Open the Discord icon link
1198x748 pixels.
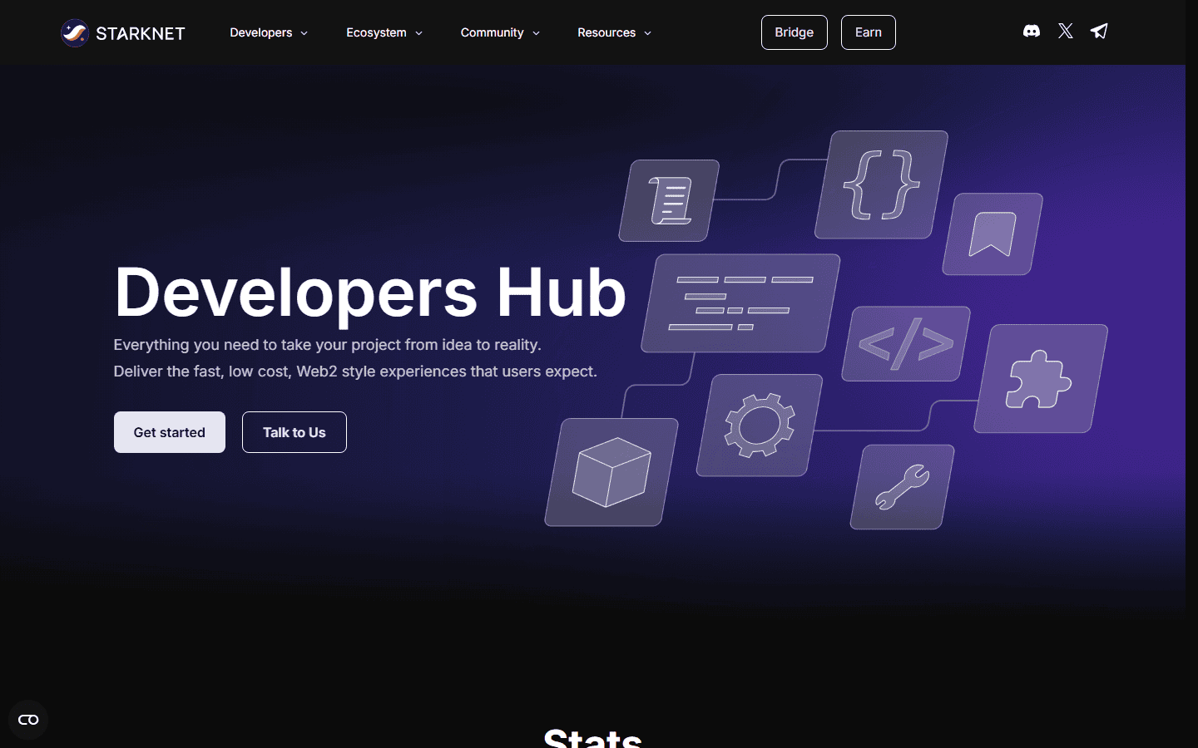(1032, 32)
